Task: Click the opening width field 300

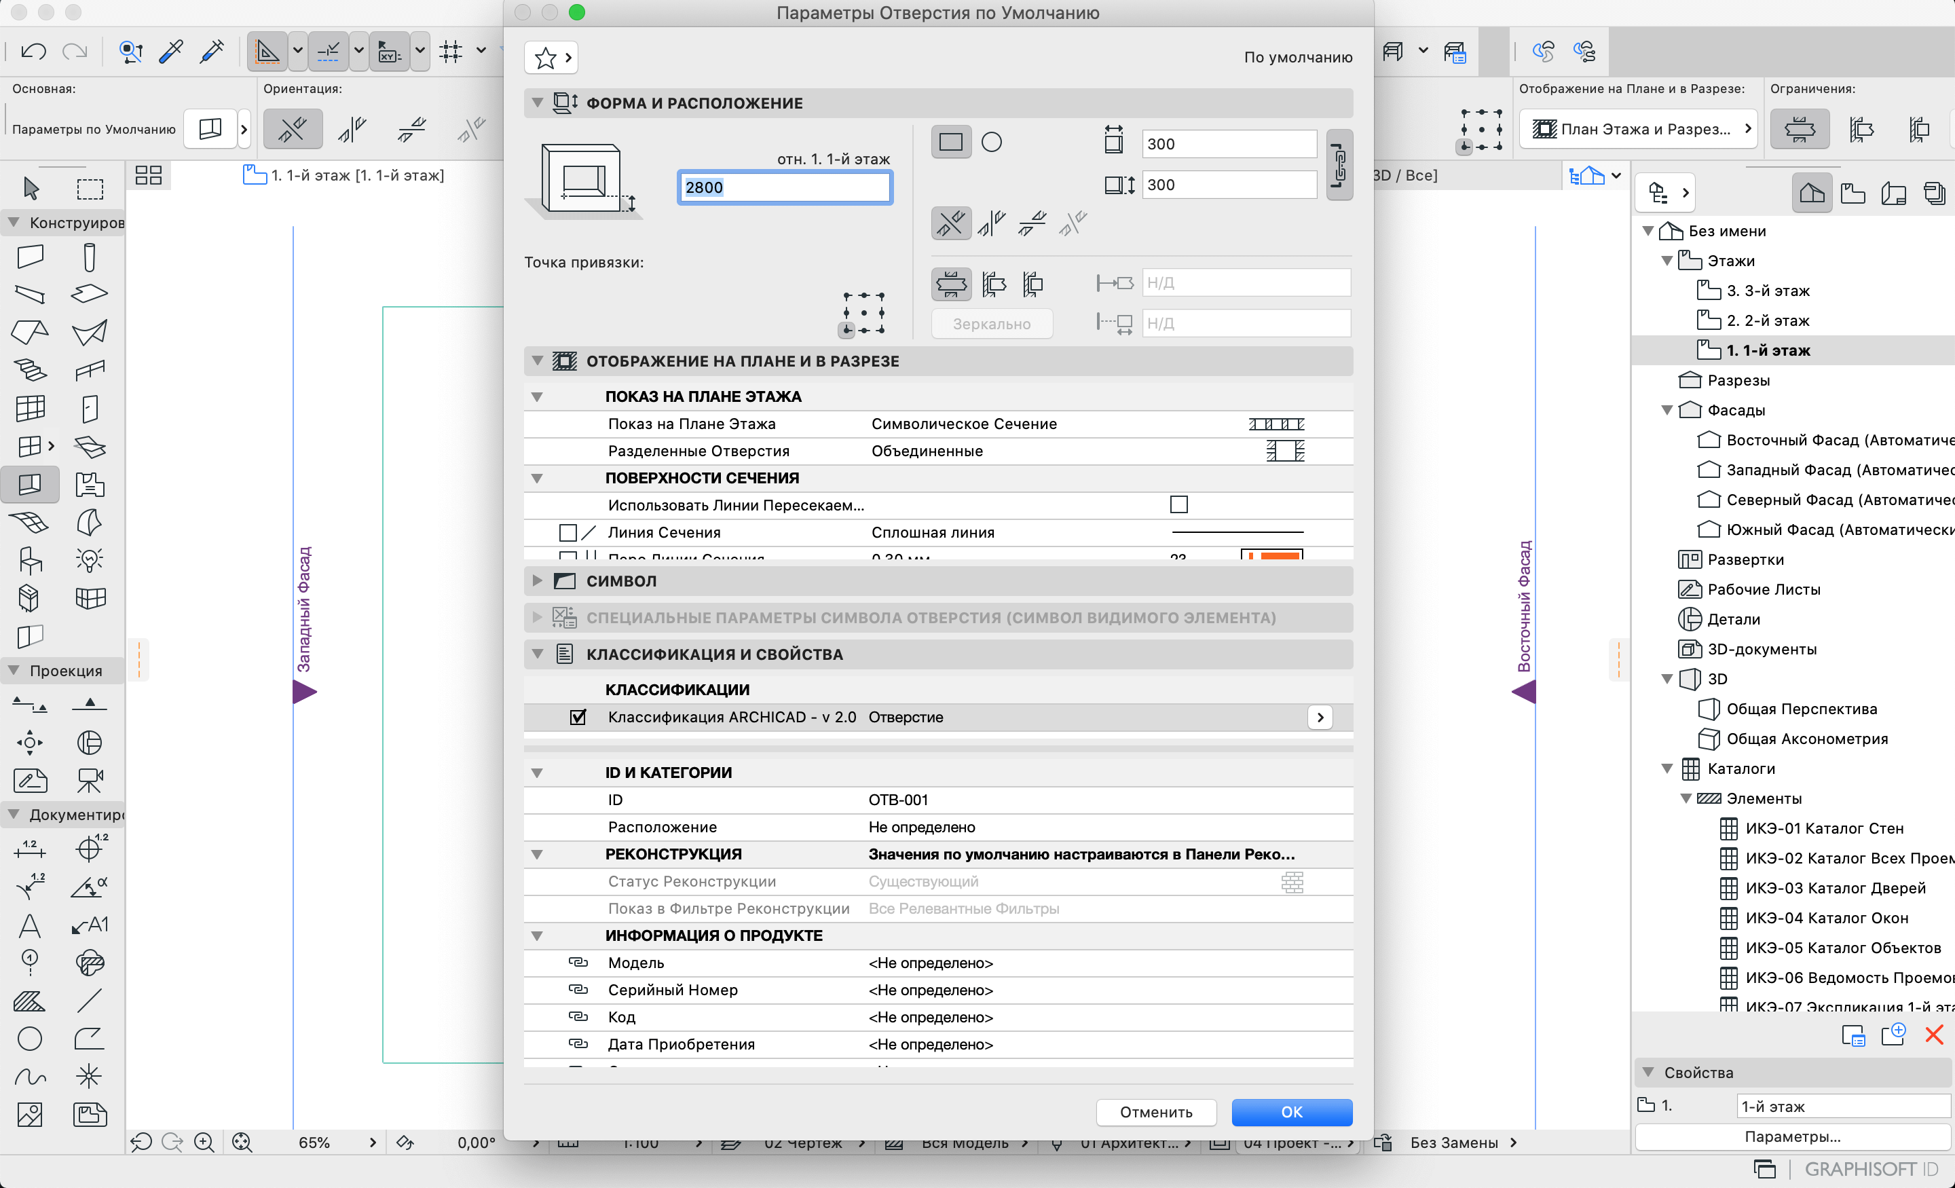Action: pyautogui.click(x=1229, y=144)
